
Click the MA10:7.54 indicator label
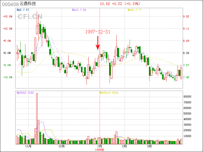tap(79, 10)
